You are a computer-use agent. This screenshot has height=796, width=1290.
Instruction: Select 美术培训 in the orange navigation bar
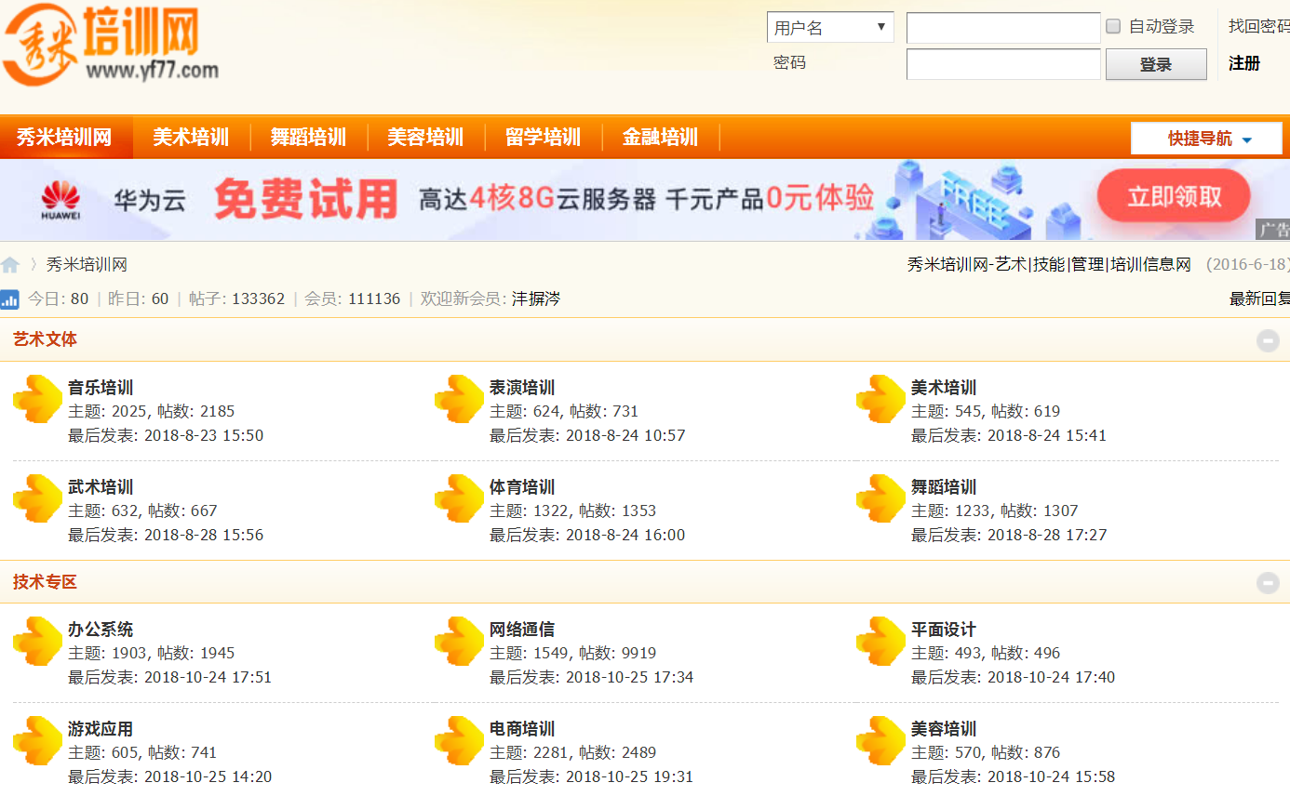pos(191,138)
